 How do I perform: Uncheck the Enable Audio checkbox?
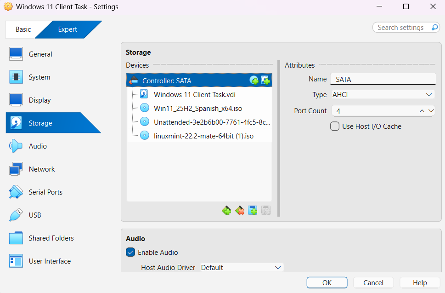(130, 253)
